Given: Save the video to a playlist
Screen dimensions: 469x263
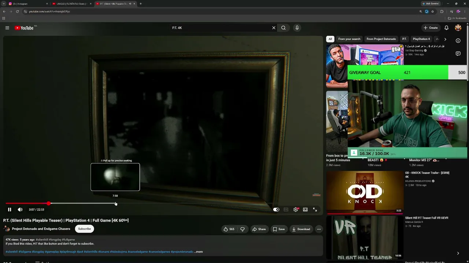Looking at the screenshot, I should click(279, 229).
